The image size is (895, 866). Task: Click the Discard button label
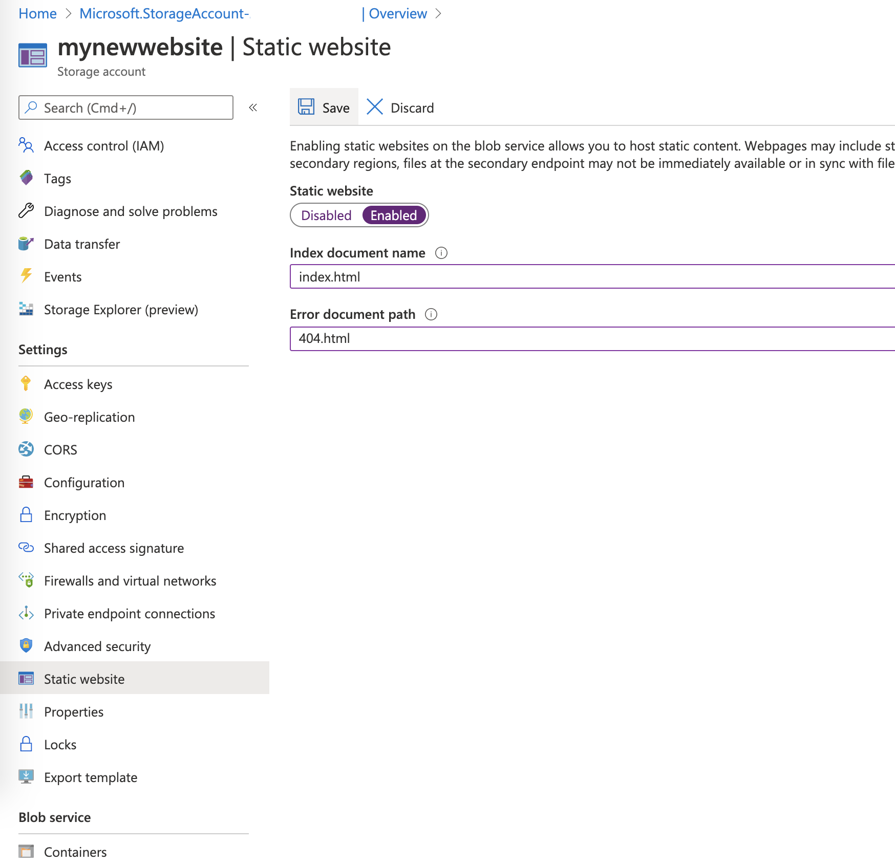tap(412, 108)
